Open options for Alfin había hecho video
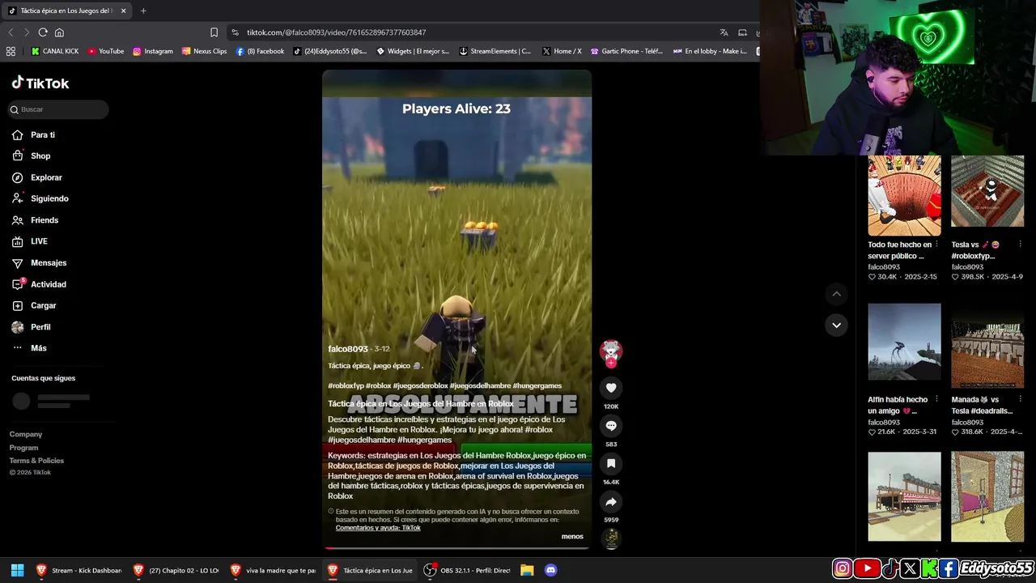Image resolution: width=1036 pixels, height=583 pixels. [937, 399]
